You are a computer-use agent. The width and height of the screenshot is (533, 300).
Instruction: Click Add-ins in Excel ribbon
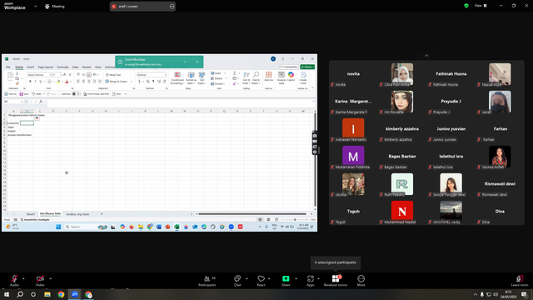(268, 77)
